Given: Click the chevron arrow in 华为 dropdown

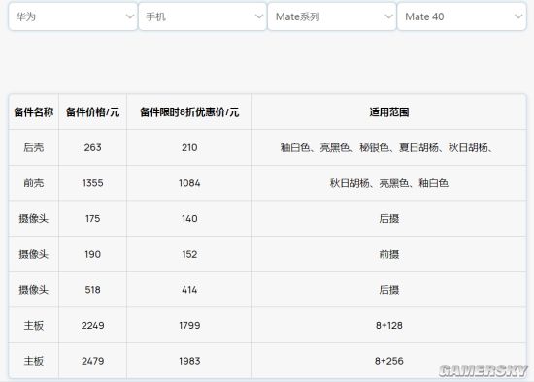Looking at the screenshot, I should pyautogui.click(x=129, y=16).
